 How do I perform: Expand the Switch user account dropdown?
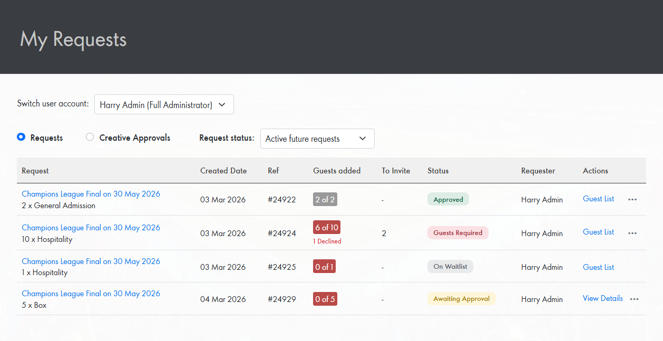164,105
